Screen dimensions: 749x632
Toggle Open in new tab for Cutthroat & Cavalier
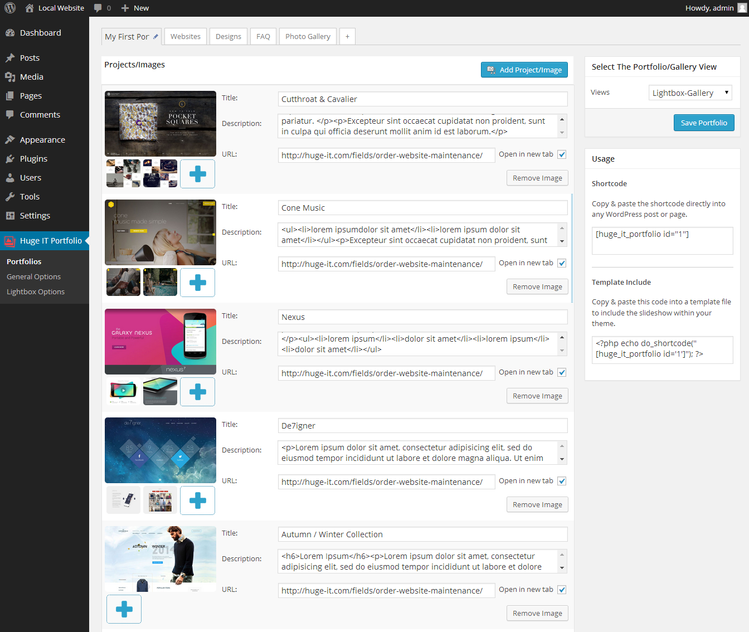coord(562,155)
